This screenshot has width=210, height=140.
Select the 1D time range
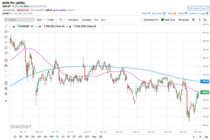[x=15, y=137]
